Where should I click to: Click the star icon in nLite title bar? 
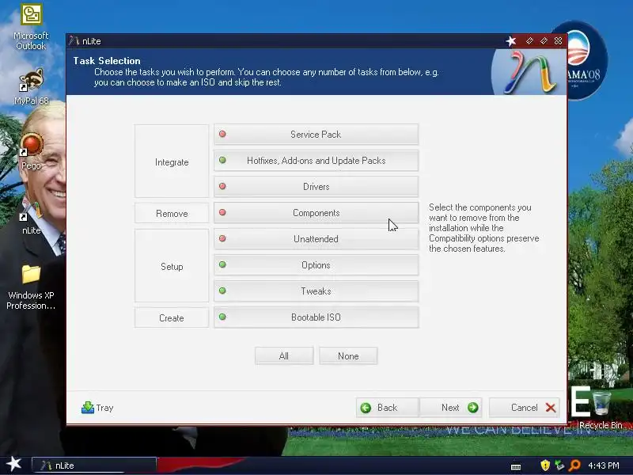pos(511,41)
